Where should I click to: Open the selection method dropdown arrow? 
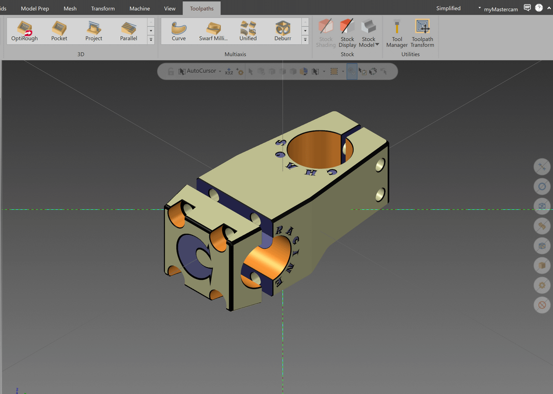click(324, 72)
